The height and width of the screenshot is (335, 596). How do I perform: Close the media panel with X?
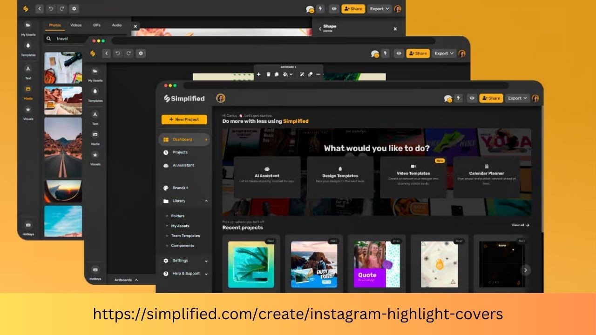[135, 27]
